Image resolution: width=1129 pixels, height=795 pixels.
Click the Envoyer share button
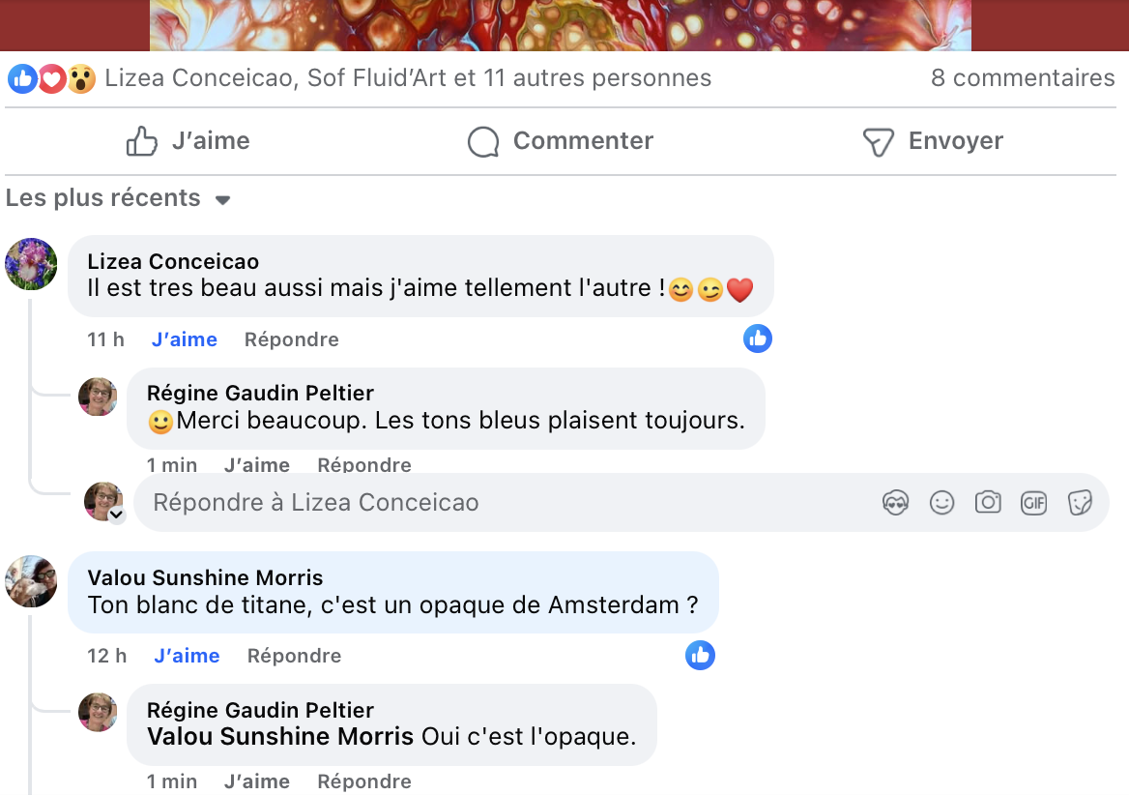(x=933, y=141)
